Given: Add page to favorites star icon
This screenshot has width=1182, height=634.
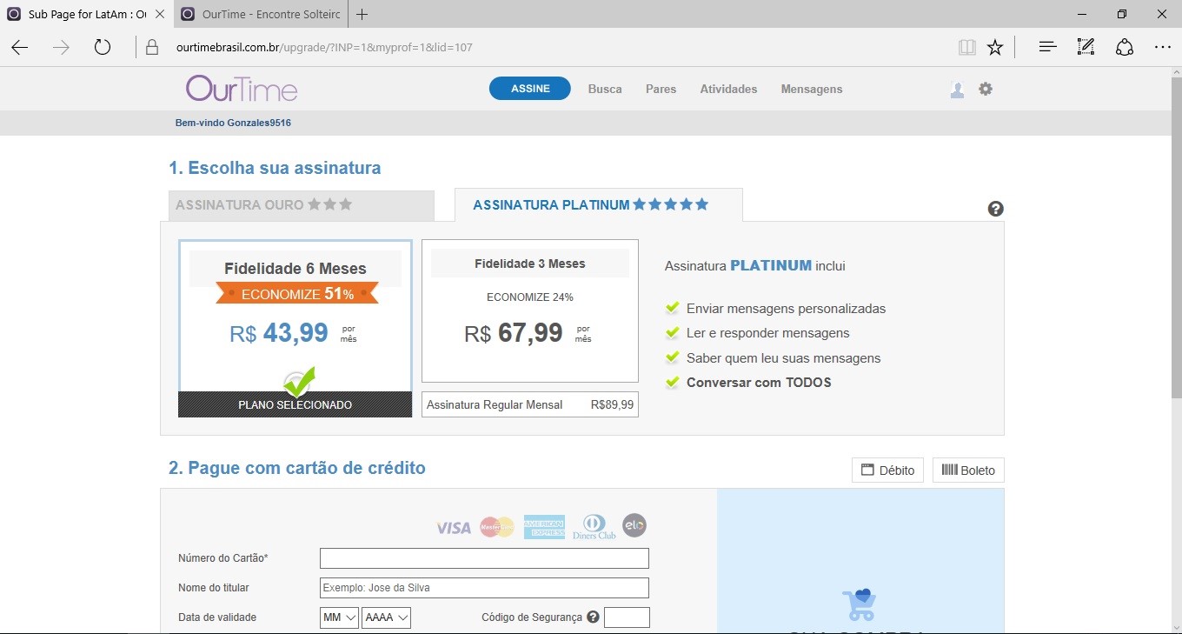Looking at the screenshot, I should pos(995,47).
